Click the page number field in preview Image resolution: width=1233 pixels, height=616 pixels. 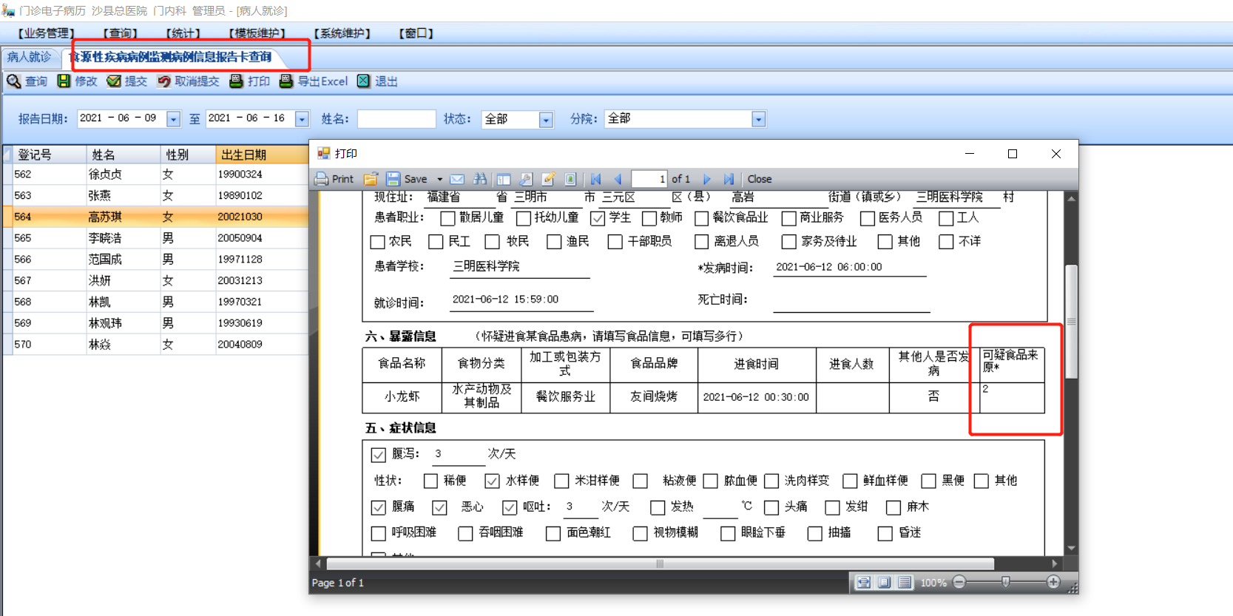point(649,179)
